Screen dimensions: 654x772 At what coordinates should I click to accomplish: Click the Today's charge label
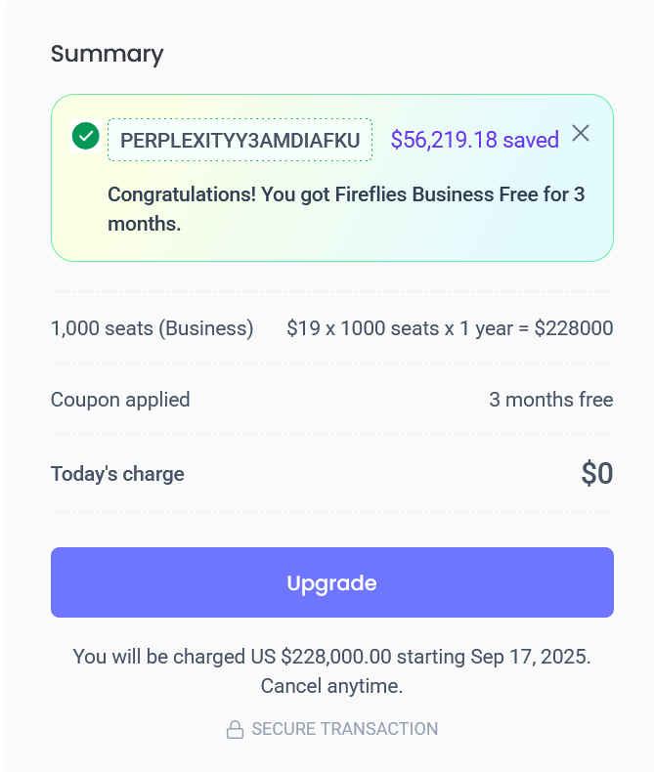(117, 474)
